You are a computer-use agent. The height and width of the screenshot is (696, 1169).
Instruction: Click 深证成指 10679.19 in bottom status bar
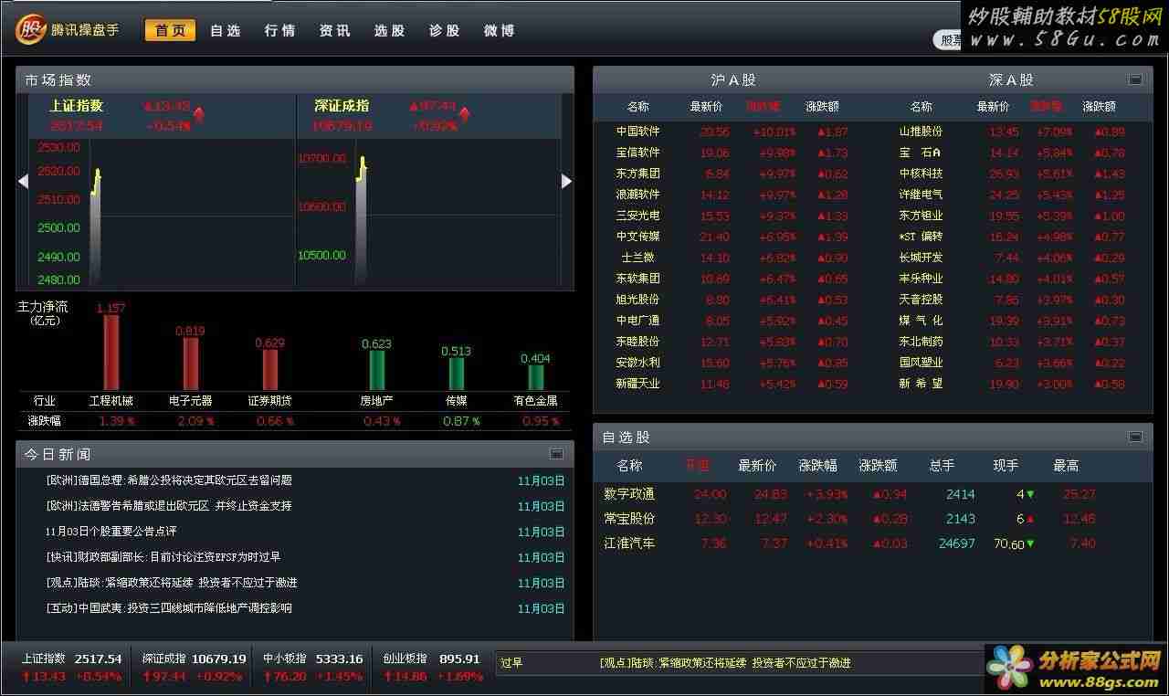click(194, 659)
